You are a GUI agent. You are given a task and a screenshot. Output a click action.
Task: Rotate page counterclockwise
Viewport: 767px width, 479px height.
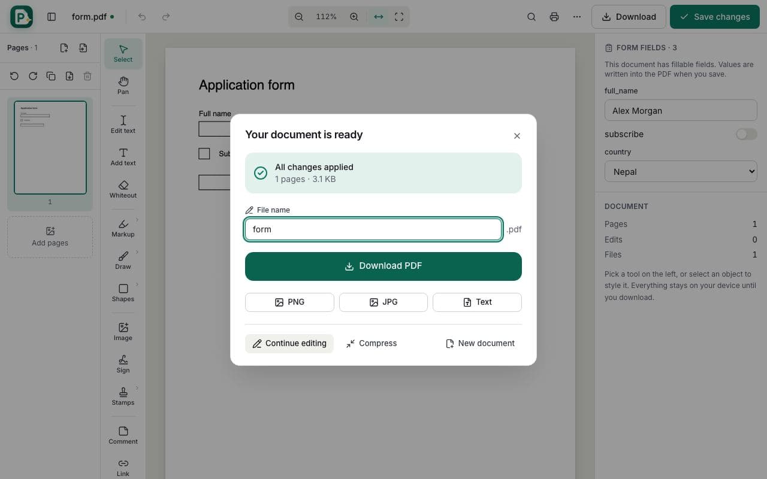(x=14, y=76)
